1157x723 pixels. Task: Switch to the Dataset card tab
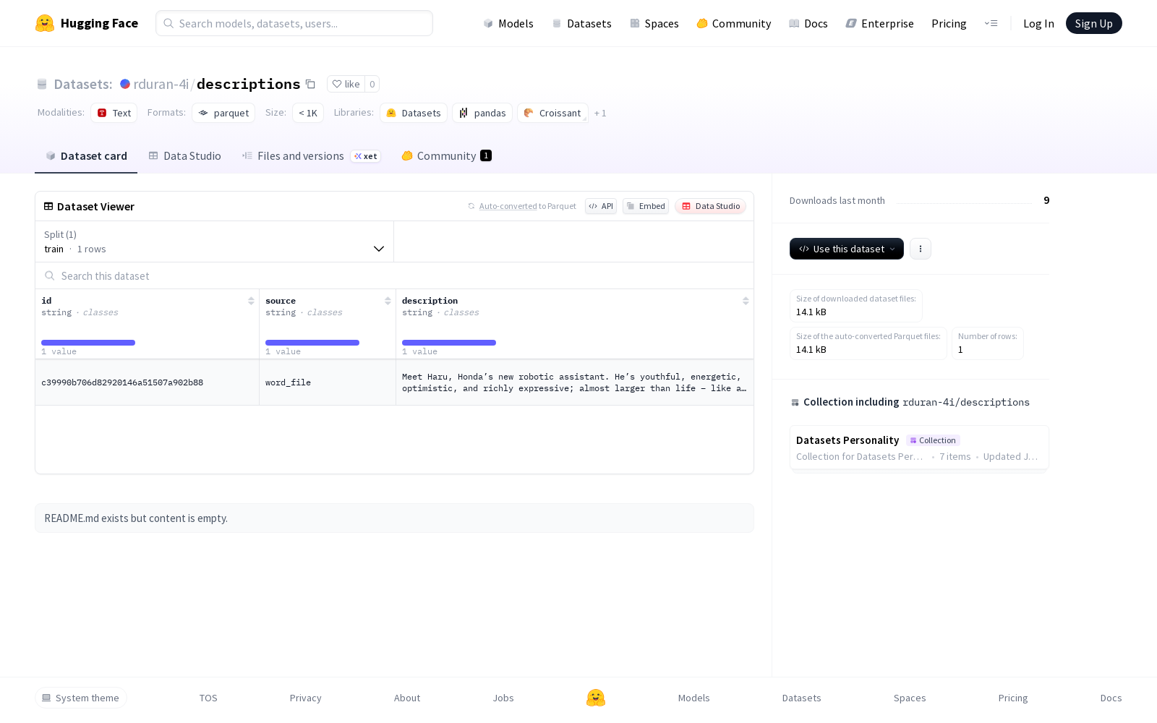(86, 156)
